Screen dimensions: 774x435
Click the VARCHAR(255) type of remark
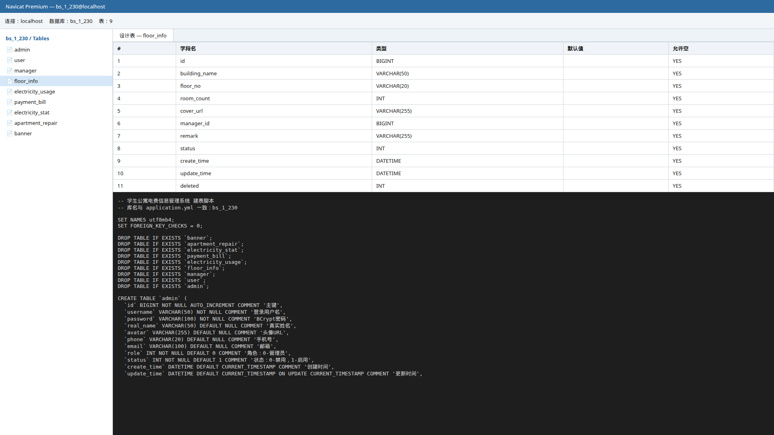point(467,136)
